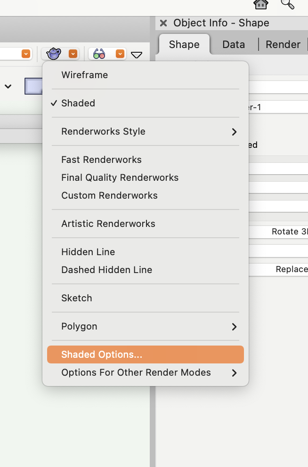This screenshot has width=308, height=467.
Task: Click the light blue color preview rectangle
Action: 34,86
